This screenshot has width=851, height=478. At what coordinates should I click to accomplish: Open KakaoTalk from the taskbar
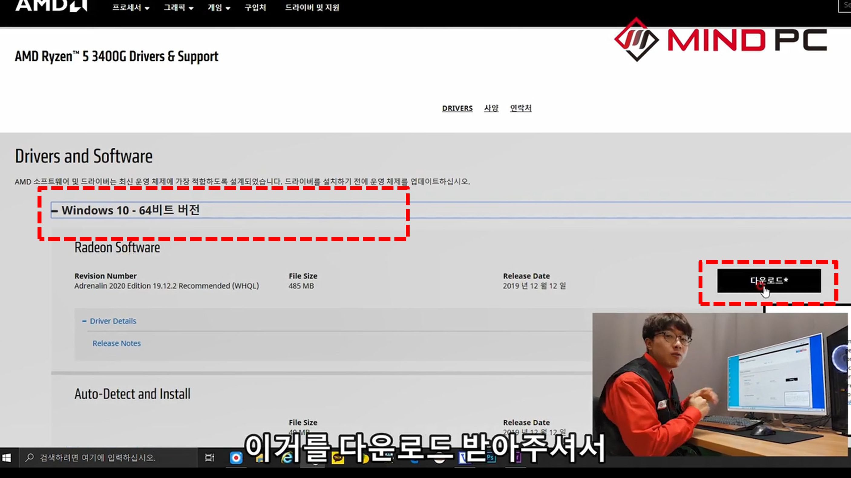click(x=338, y=458)
